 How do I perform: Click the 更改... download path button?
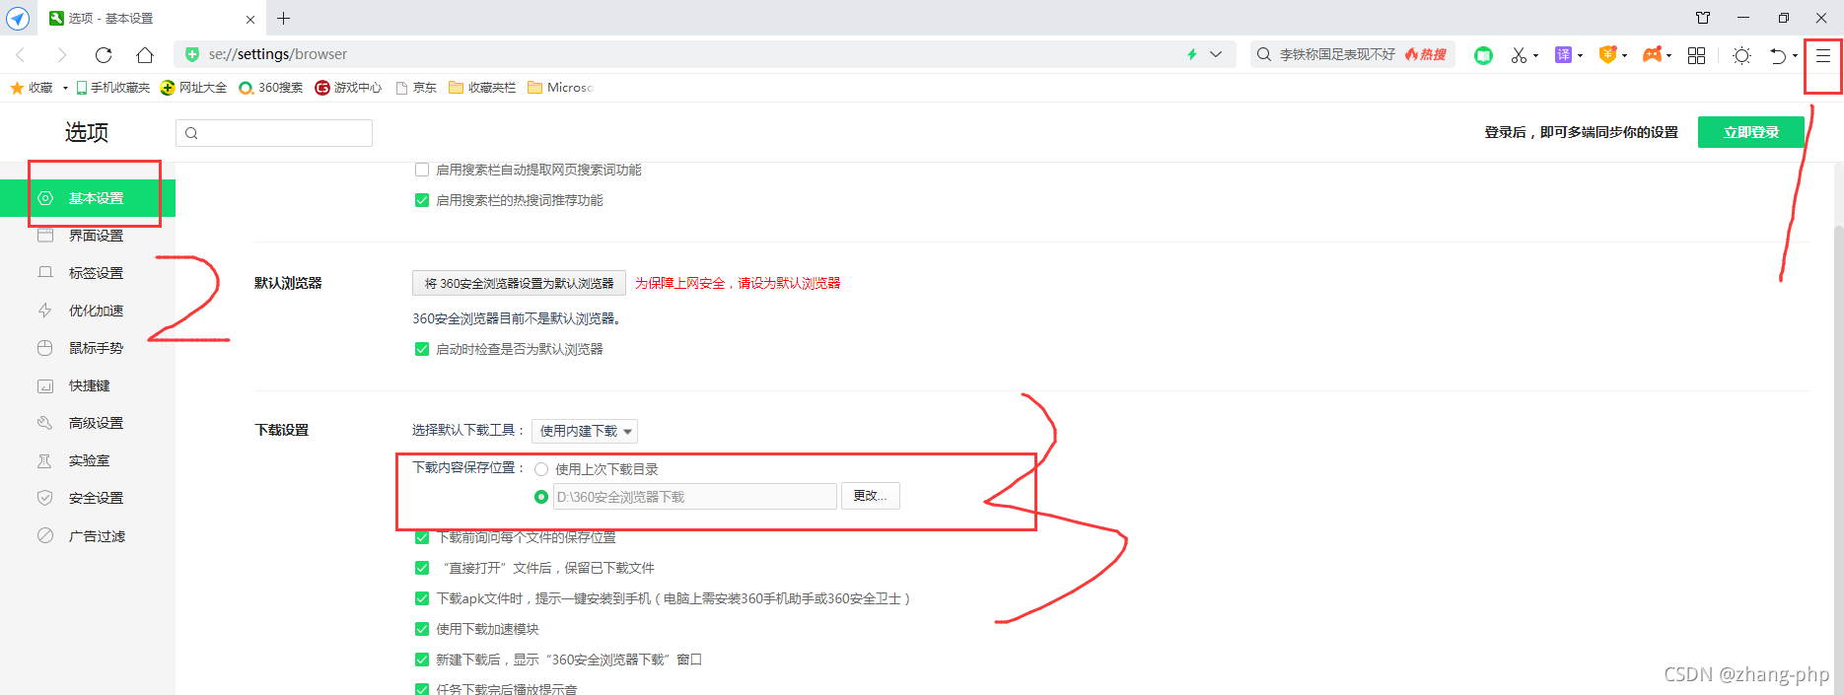pyautogui.click(x=870, y=496)
